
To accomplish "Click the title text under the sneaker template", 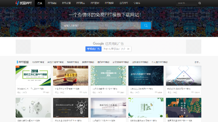I will (x=67, y=89).
